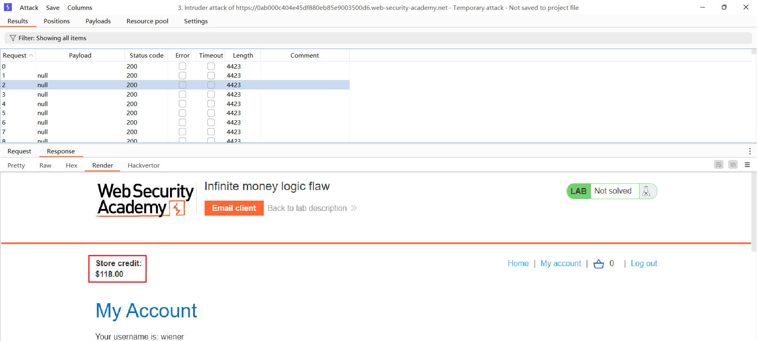Toggle the word wrap icon in Response
This screenshot has height=341, width=757.
point(719,165)
